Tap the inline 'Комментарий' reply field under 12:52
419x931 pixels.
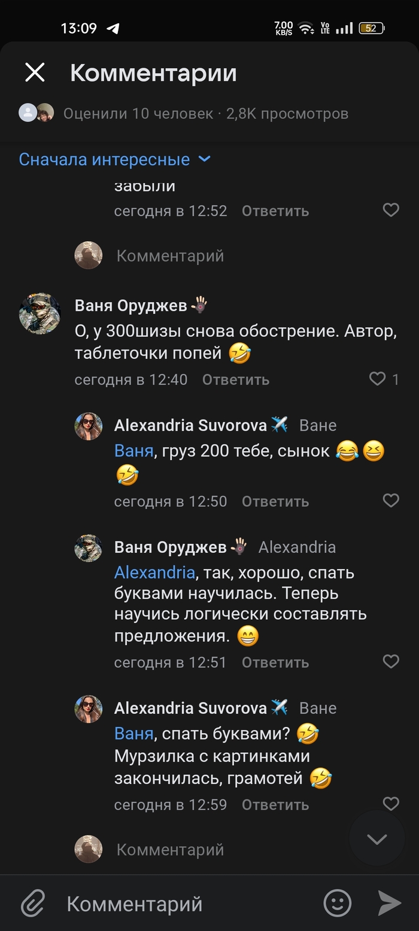pyautogui.click(x=170, y=256)
